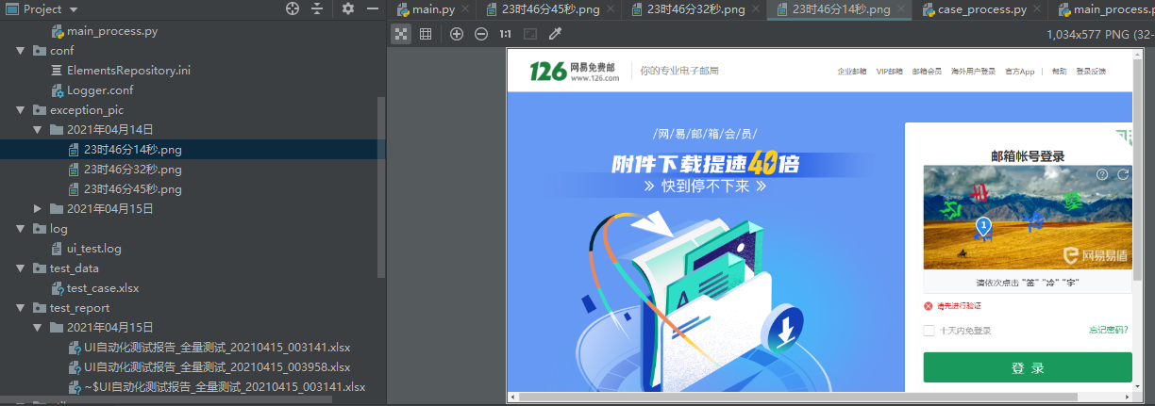The height and width of the screenshot is (406, 1155).
Task: Expand 2021年04月15日 folder under exception_pic
Action: pos(38,209)
